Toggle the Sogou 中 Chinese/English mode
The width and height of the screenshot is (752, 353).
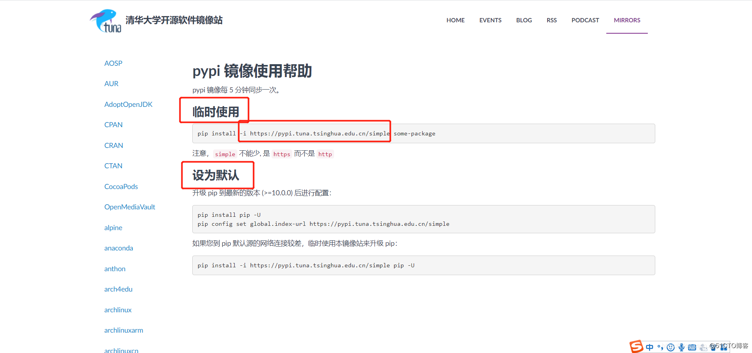tap(650, 347)
